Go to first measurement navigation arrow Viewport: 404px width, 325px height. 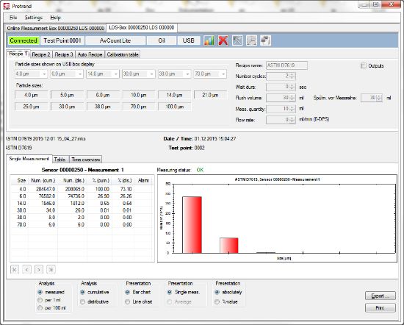tap(15, 270)
